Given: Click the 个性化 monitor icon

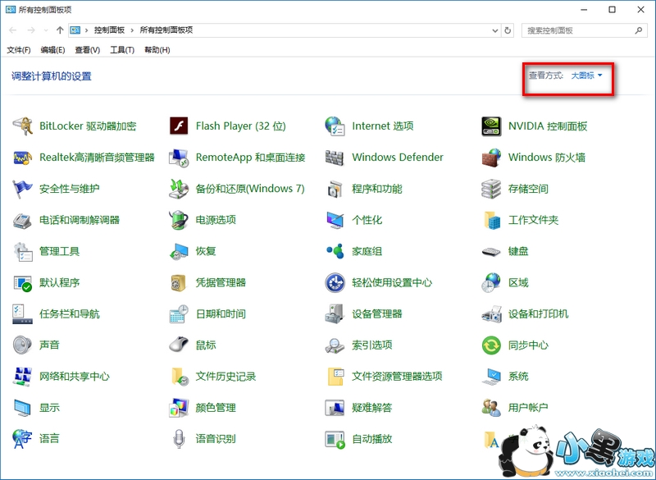Looking at the screenshot, I should [335, 220].
